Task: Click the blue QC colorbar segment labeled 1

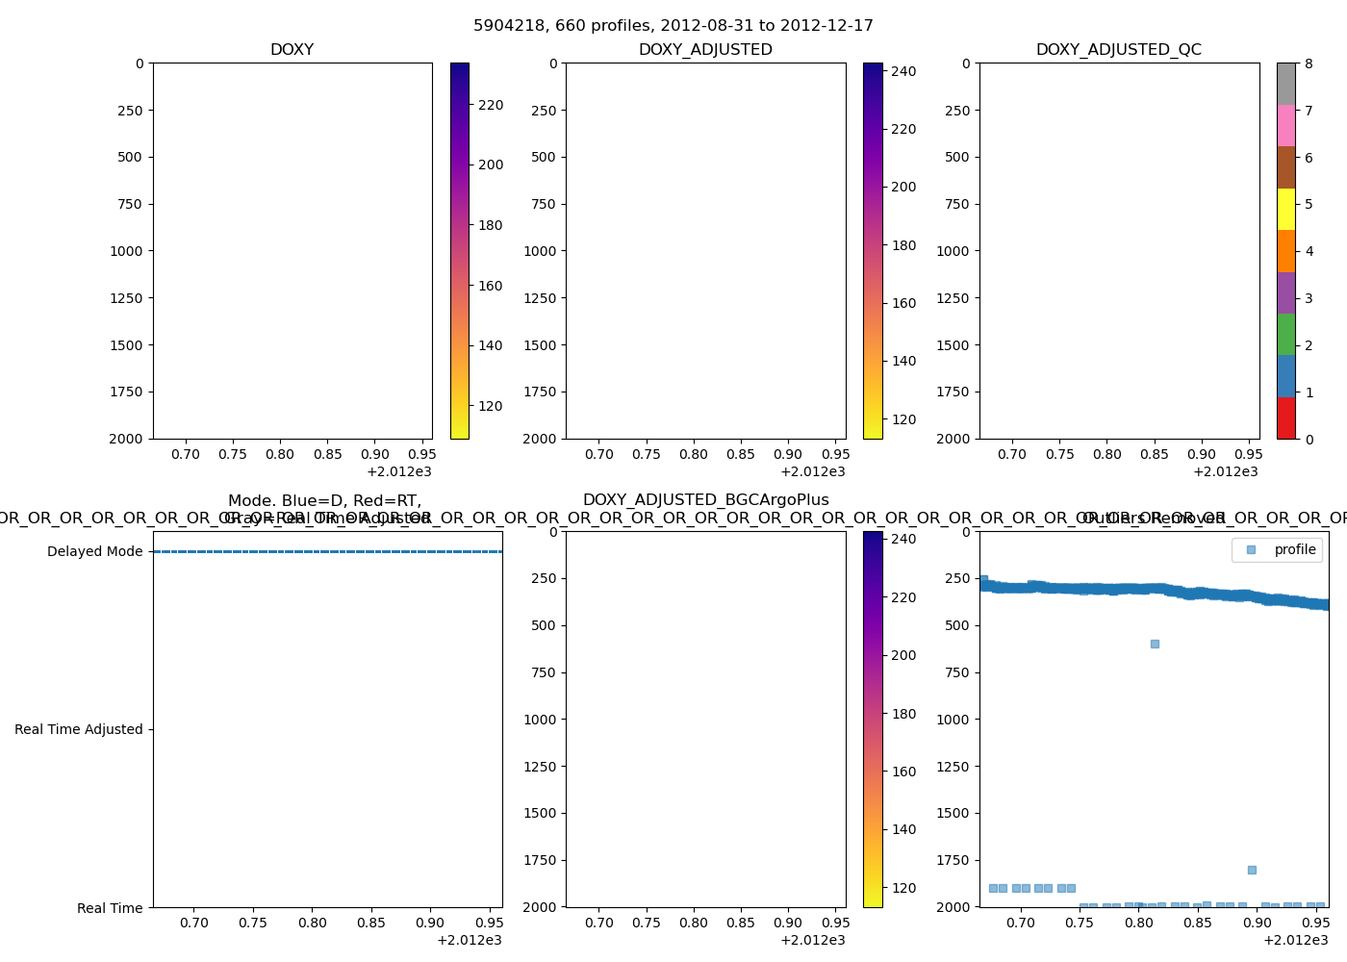Action: point(1285,376)
